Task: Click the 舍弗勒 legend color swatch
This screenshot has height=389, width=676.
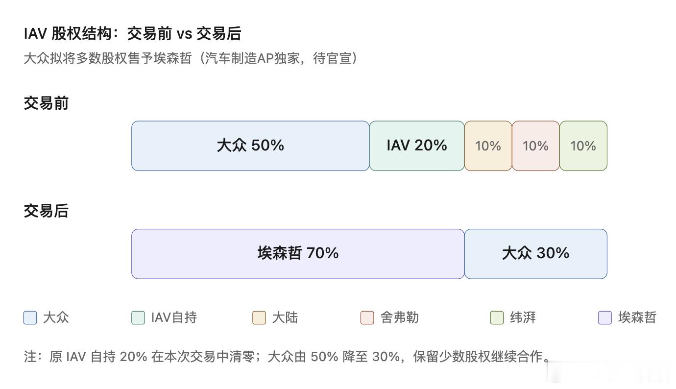Action: click(x=367, y=317)
